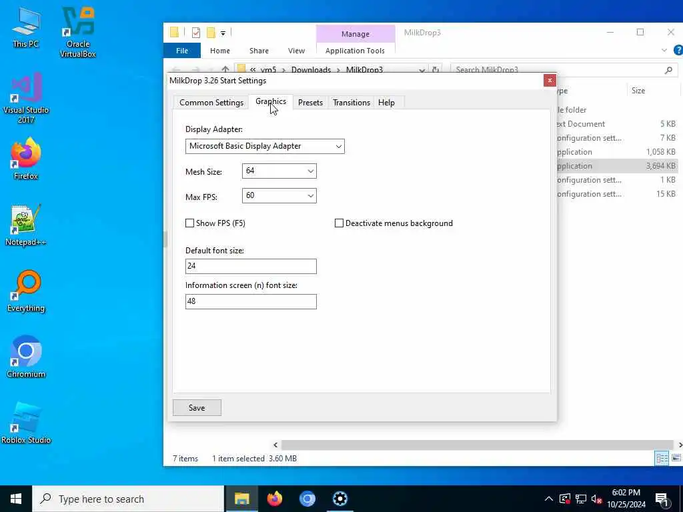Open the Share ribbon tab
Viewport: 683px width, 512px height.
coord(259,51)
